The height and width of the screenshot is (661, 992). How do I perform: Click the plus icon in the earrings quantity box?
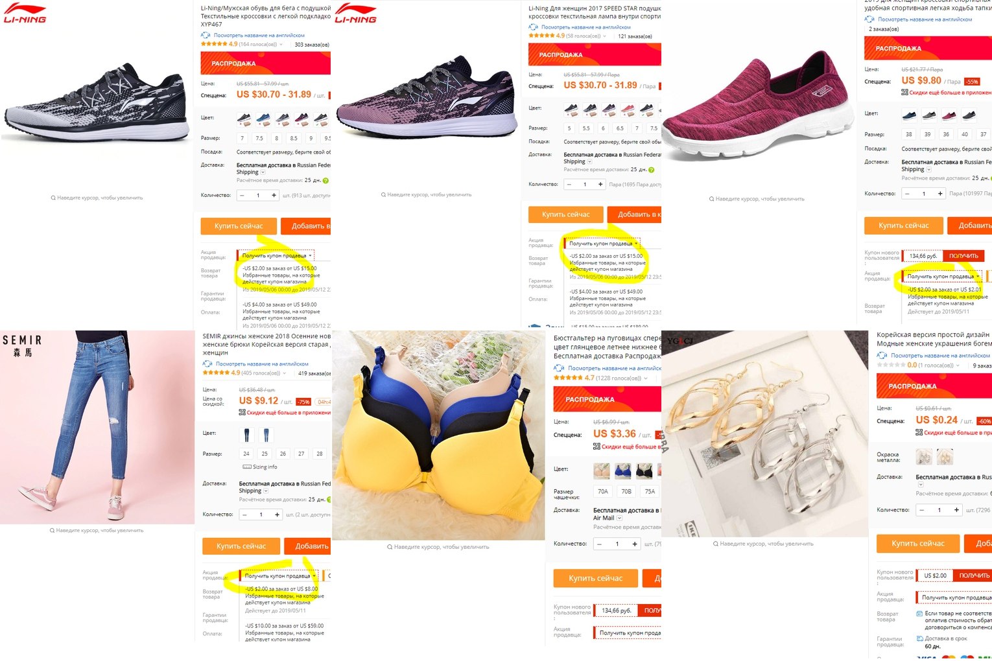[x=956, y=510]
